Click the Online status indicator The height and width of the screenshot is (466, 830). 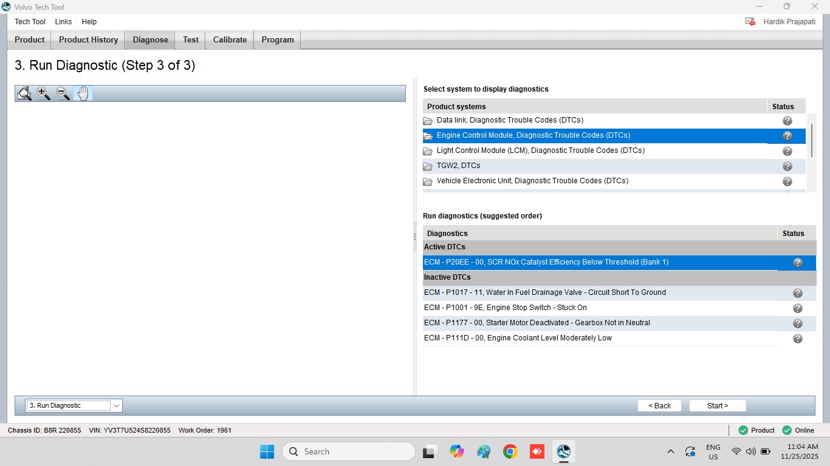798,430
